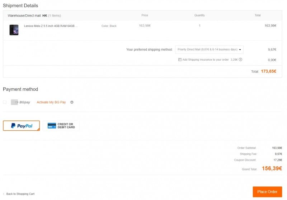Check Add Shipping Insurance to your order
The width and height of the screenshot is (287, 200).
coord(180,60)
